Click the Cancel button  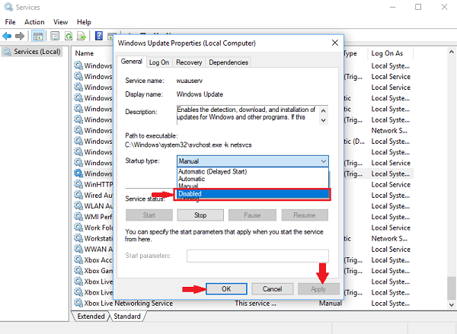(x=272, y=289)
